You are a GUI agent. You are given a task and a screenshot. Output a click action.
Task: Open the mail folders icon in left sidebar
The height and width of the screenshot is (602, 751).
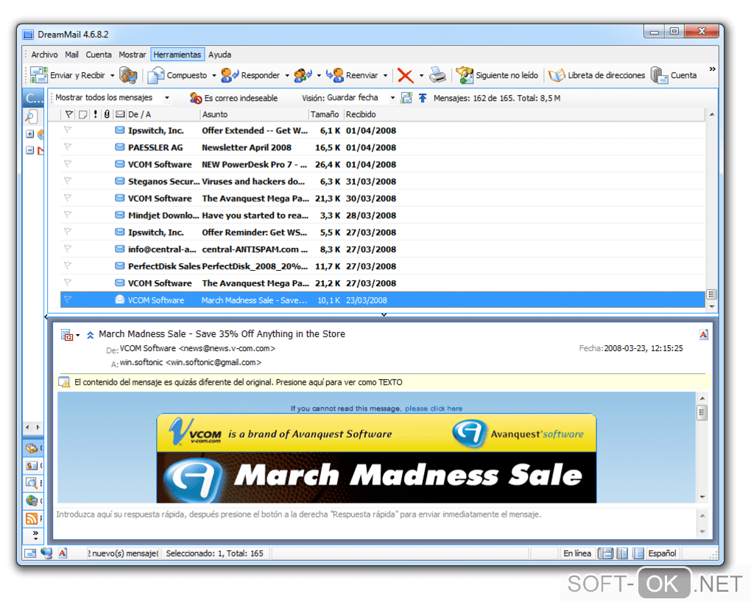(32, 447)
